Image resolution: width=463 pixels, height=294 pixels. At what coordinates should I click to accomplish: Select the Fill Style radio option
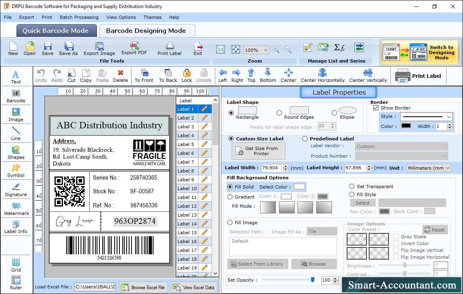[352, 195]
